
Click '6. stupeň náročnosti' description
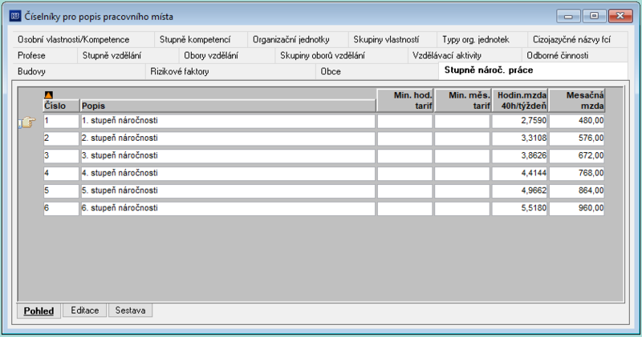(228, 208)
